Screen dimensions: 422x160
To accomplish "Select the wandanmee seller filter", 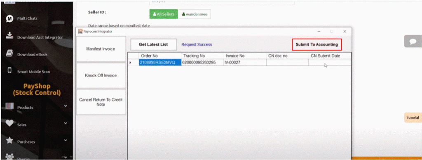I will 195,14.
